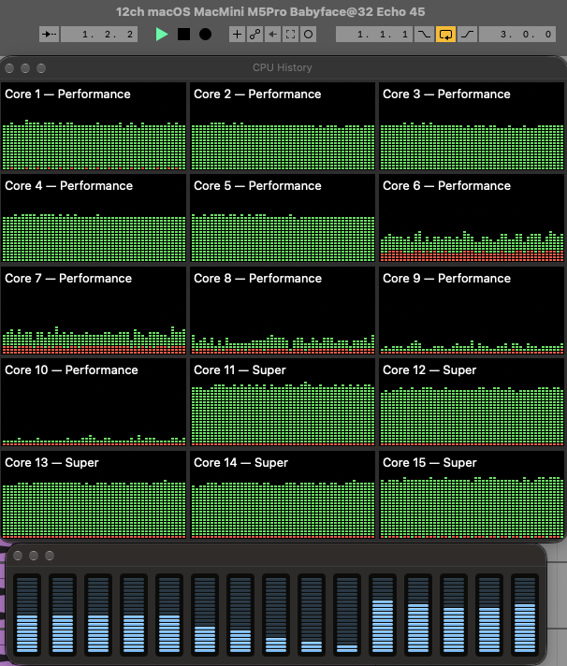567x666 pixels.
Task: Toggle the Automation Arm button
Action: click(x=254, y=35)
